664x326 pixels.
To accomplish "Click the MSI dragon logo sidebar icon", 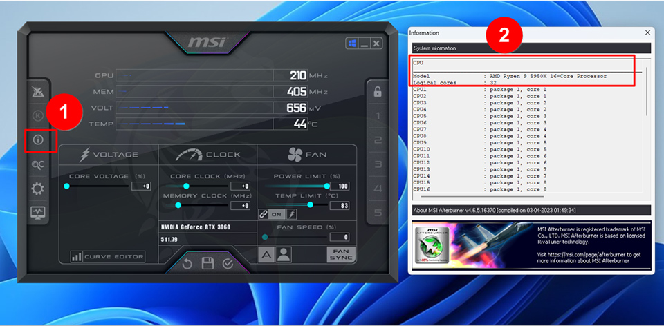I will tap(38, 91).
